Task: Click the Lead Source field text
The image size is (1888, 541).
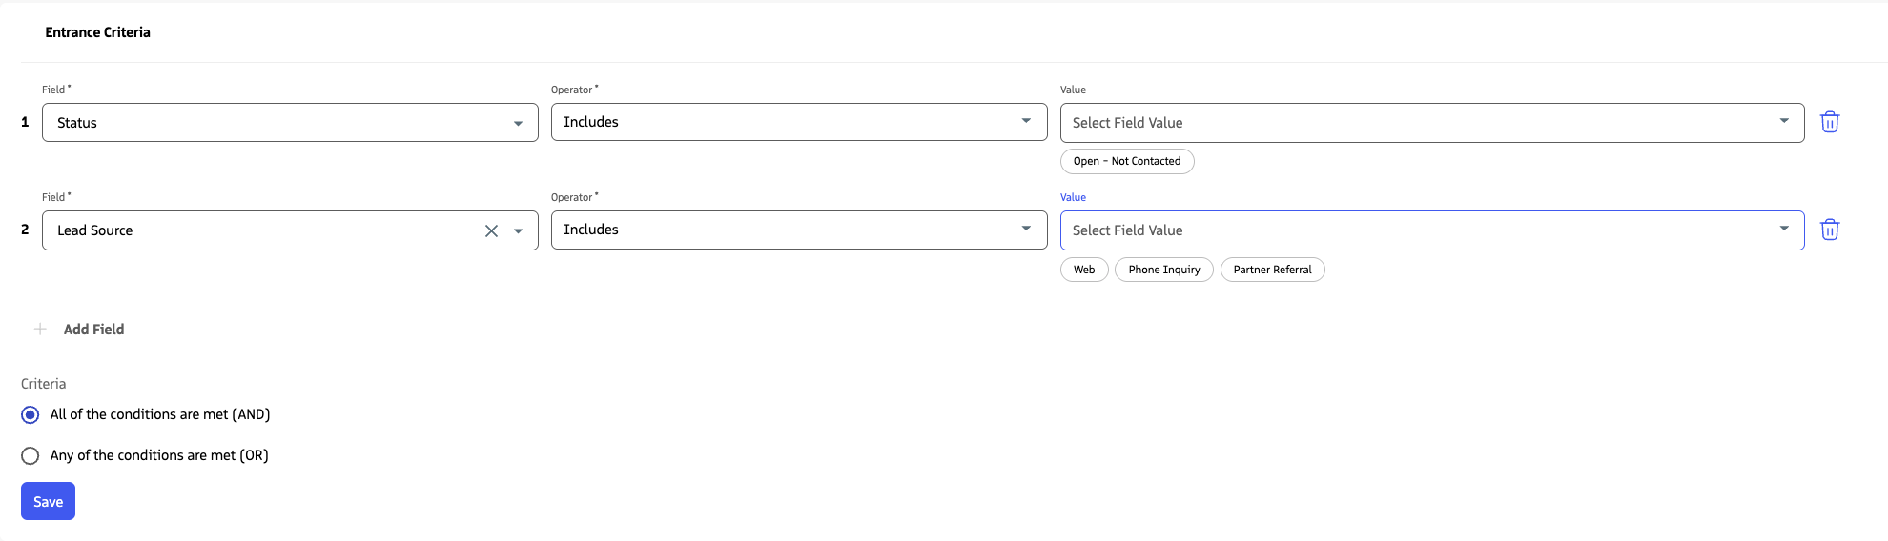Action: tap(94, 230)
